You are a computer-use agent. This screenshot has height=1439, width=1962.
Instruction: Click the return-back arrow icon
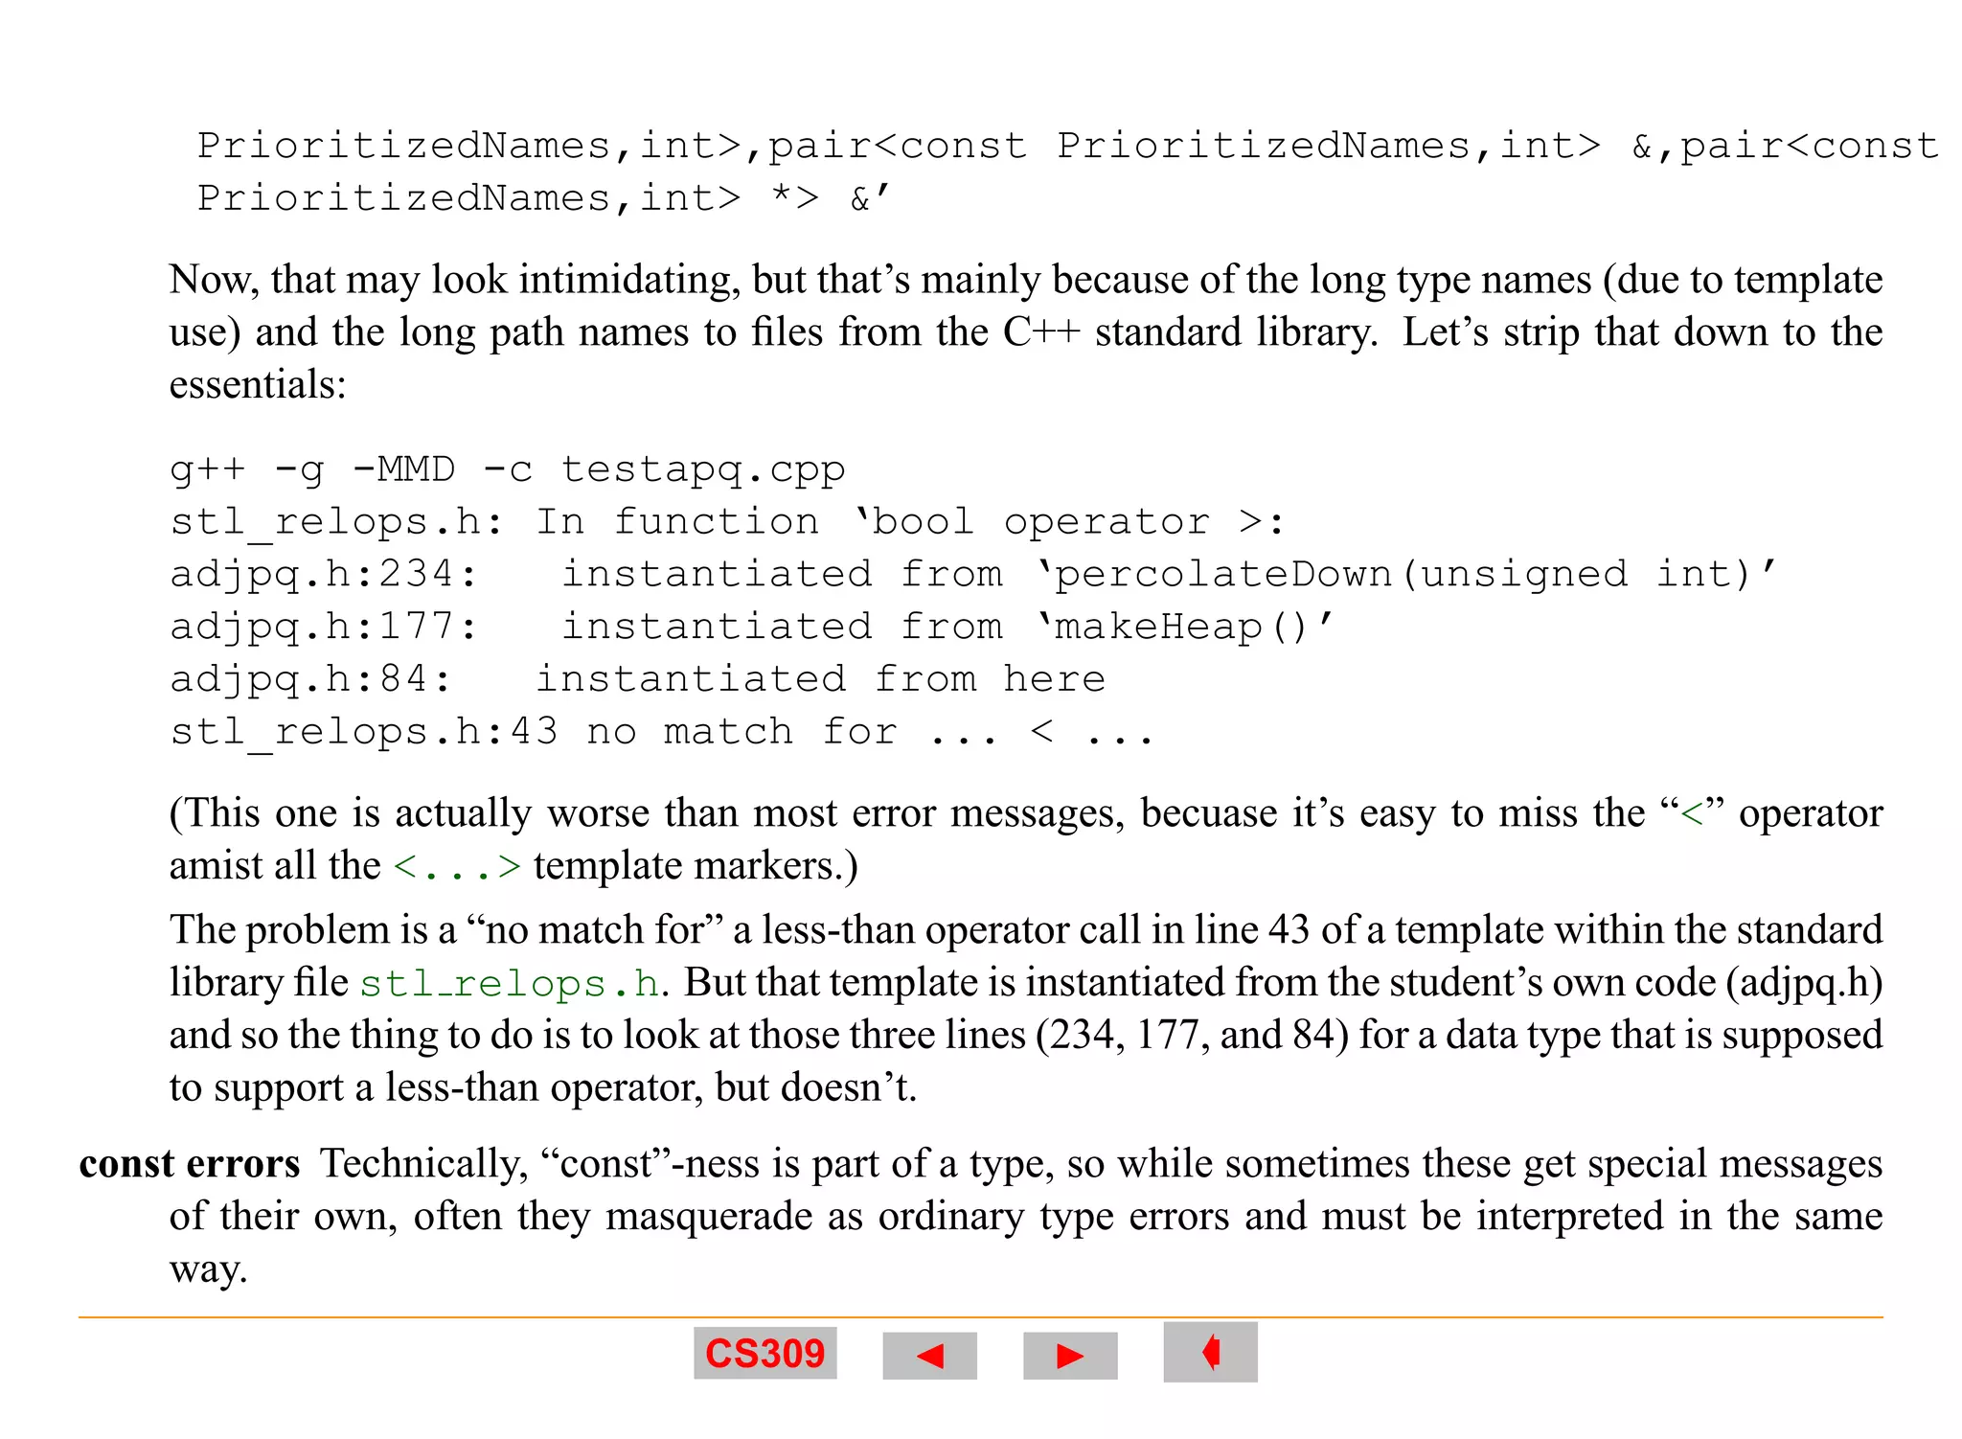click(x=1210, y=1352)
